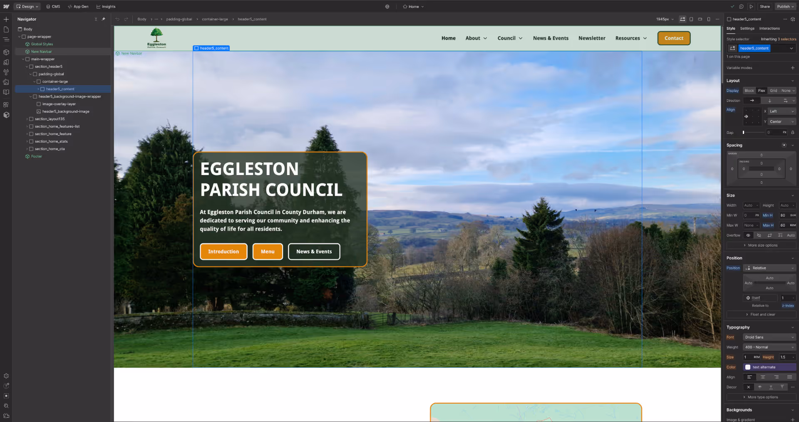
Task: Open the comments icon in top bar
Action: tap(741, 7)
